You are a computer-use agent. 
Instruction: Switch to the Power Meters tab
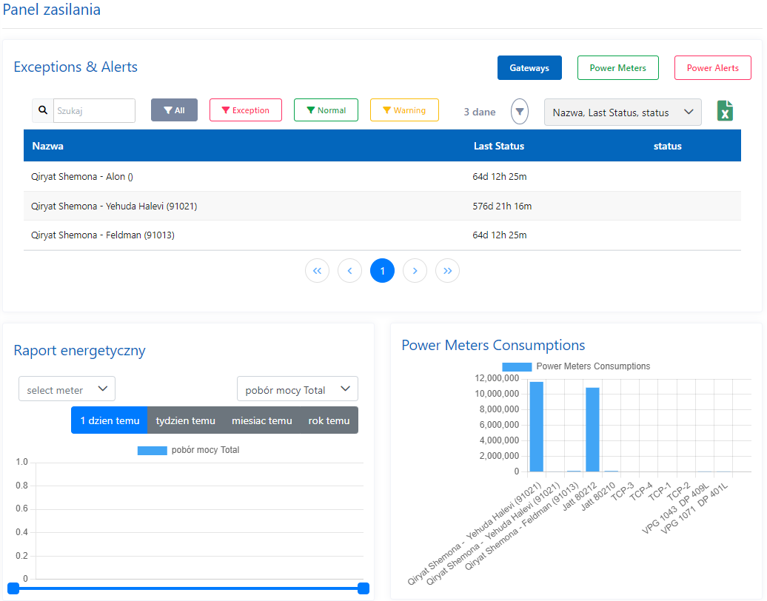click(617, 68)
